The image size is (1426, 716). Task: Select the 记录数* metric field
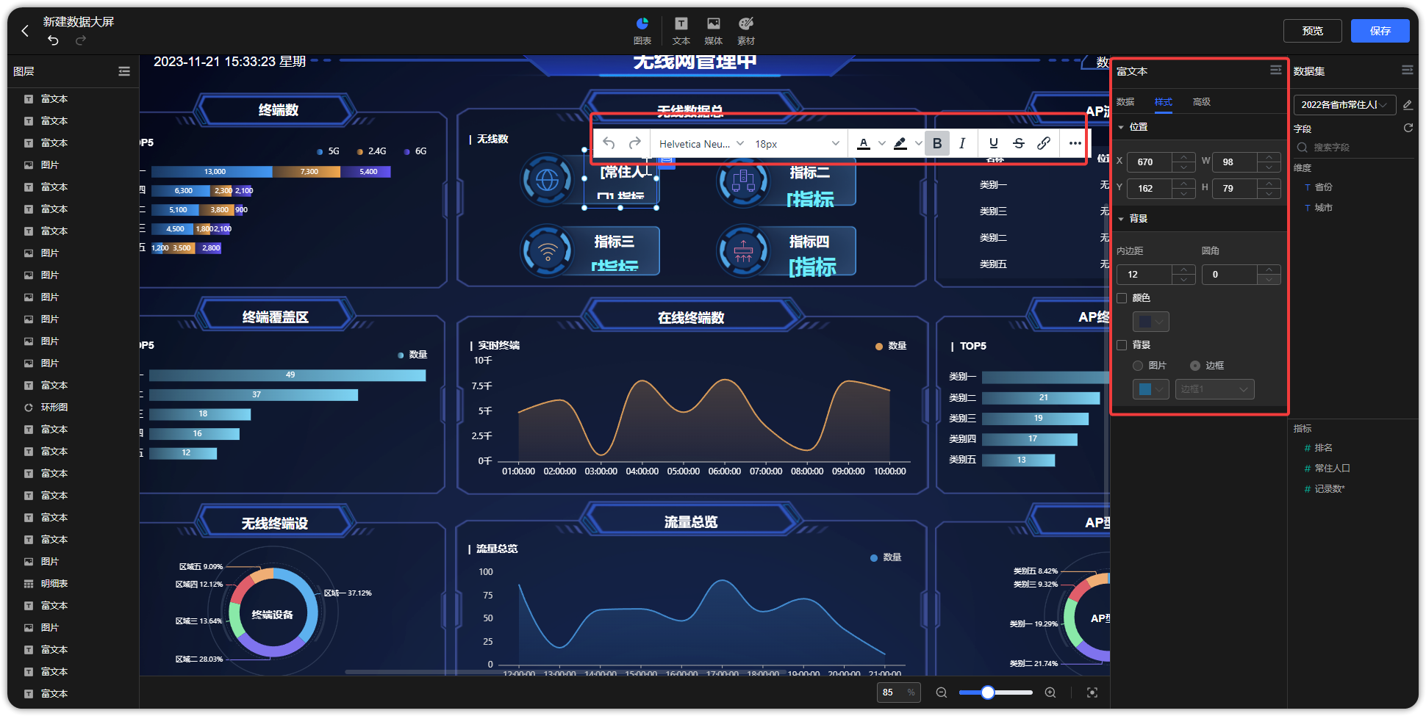pyautogui.click(x=1329, y=489)
